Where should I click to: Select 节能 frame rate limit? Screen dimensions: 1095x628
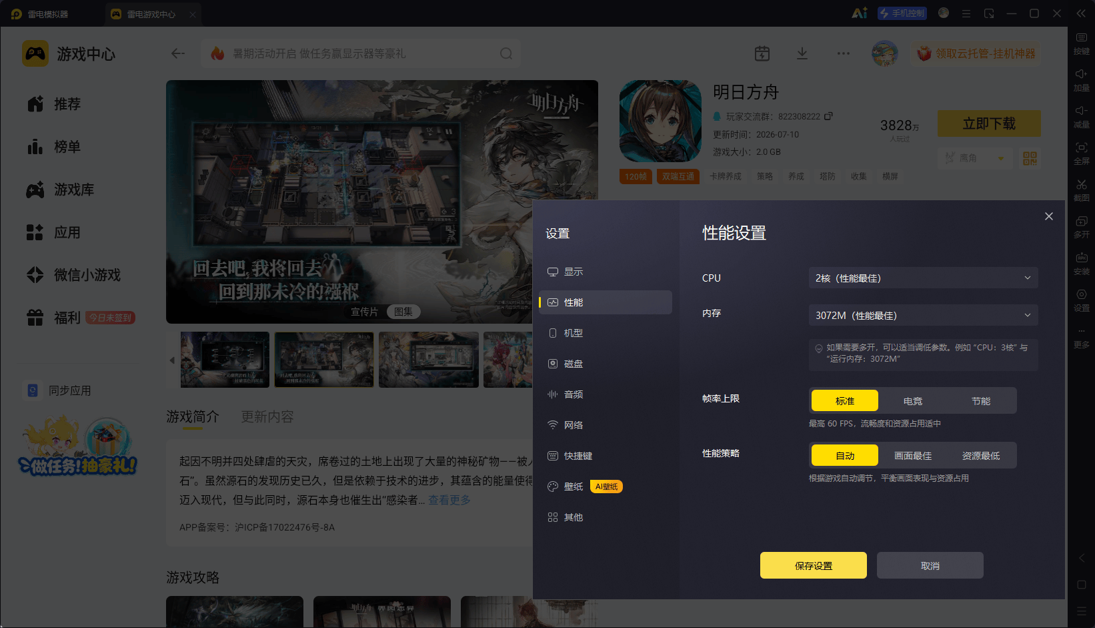[x=981, y=400]
